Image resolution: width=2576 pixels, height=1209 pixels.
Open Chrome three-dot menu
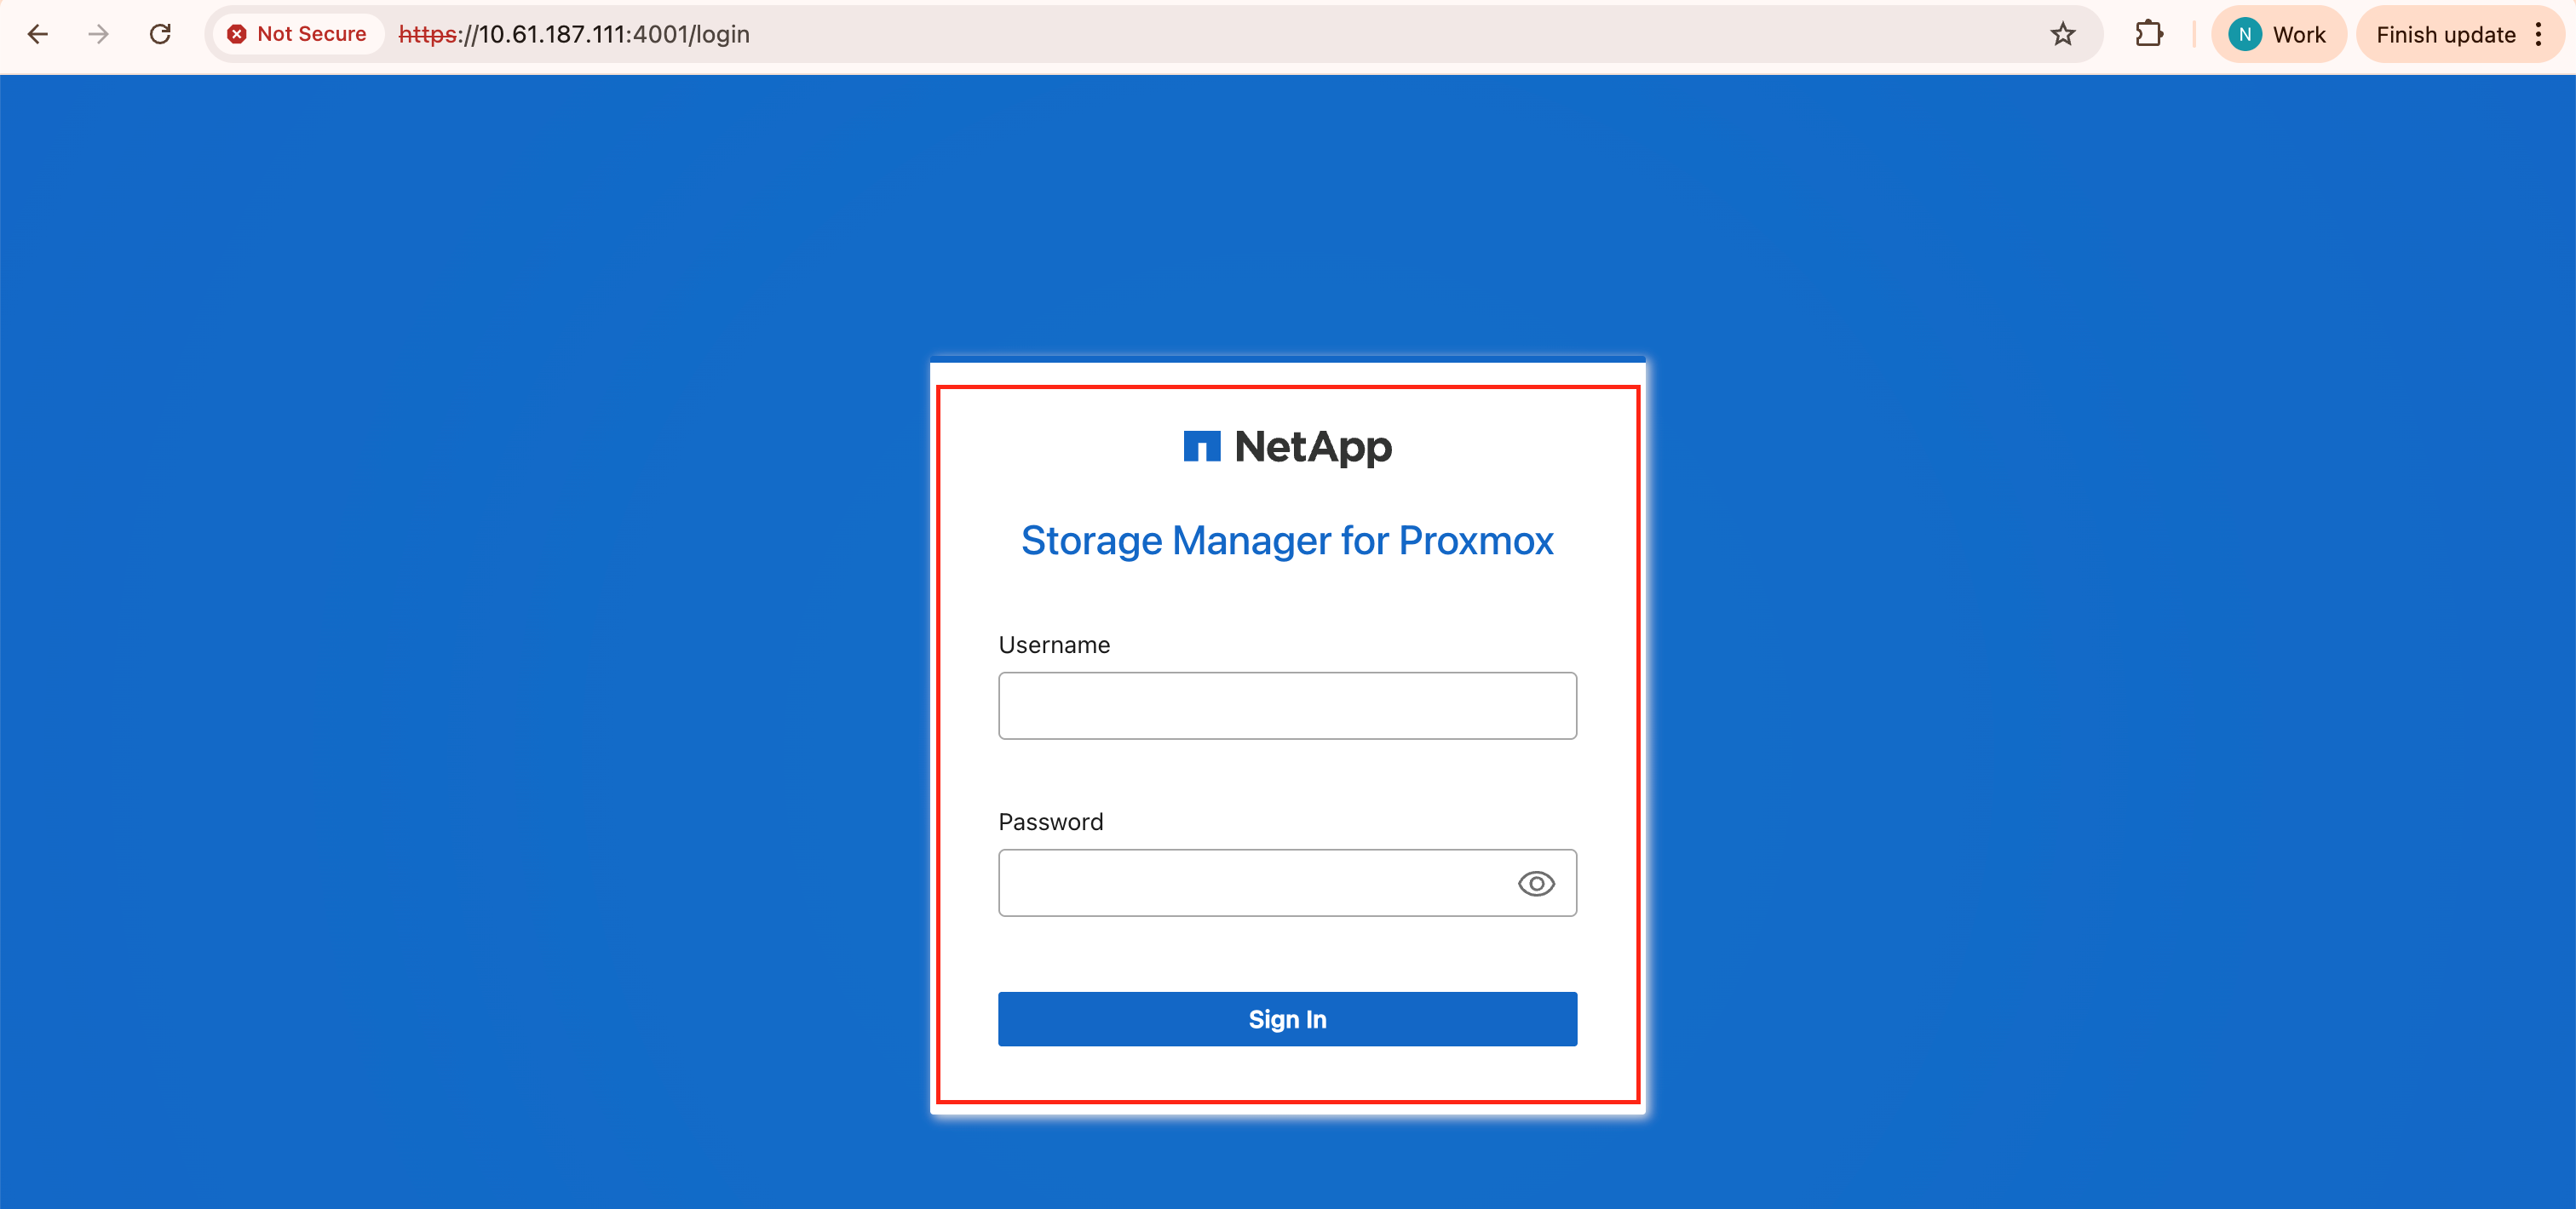pyautogui.click(x=2538, y=34)
